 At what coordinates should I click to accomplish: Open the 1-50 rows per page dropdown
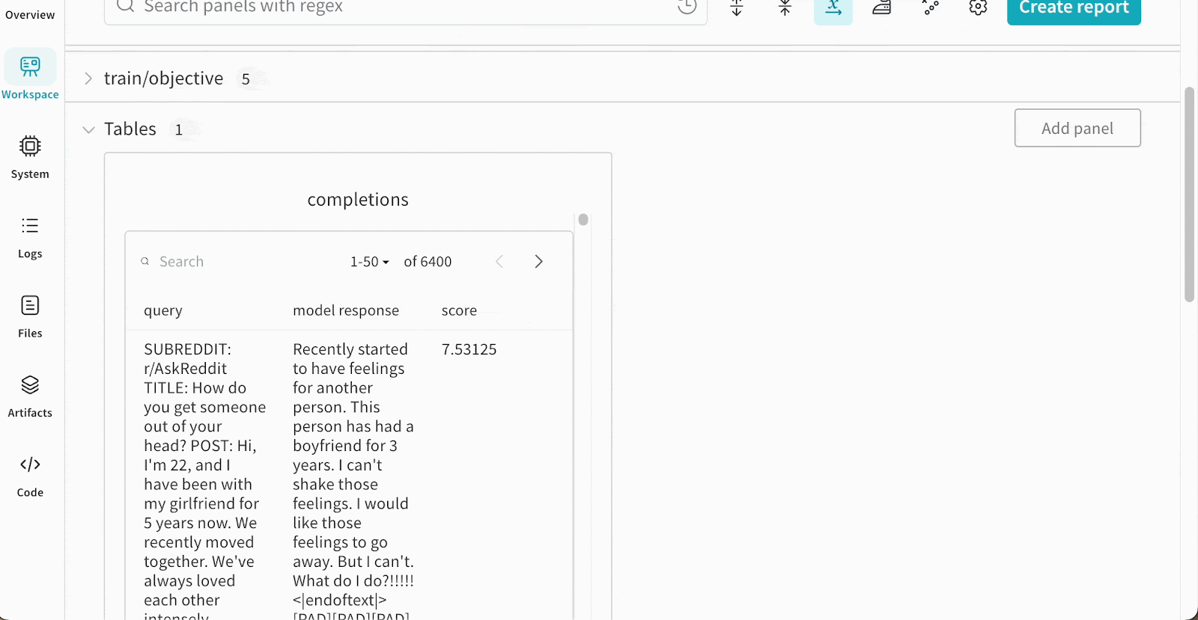(x=368, y=261)
